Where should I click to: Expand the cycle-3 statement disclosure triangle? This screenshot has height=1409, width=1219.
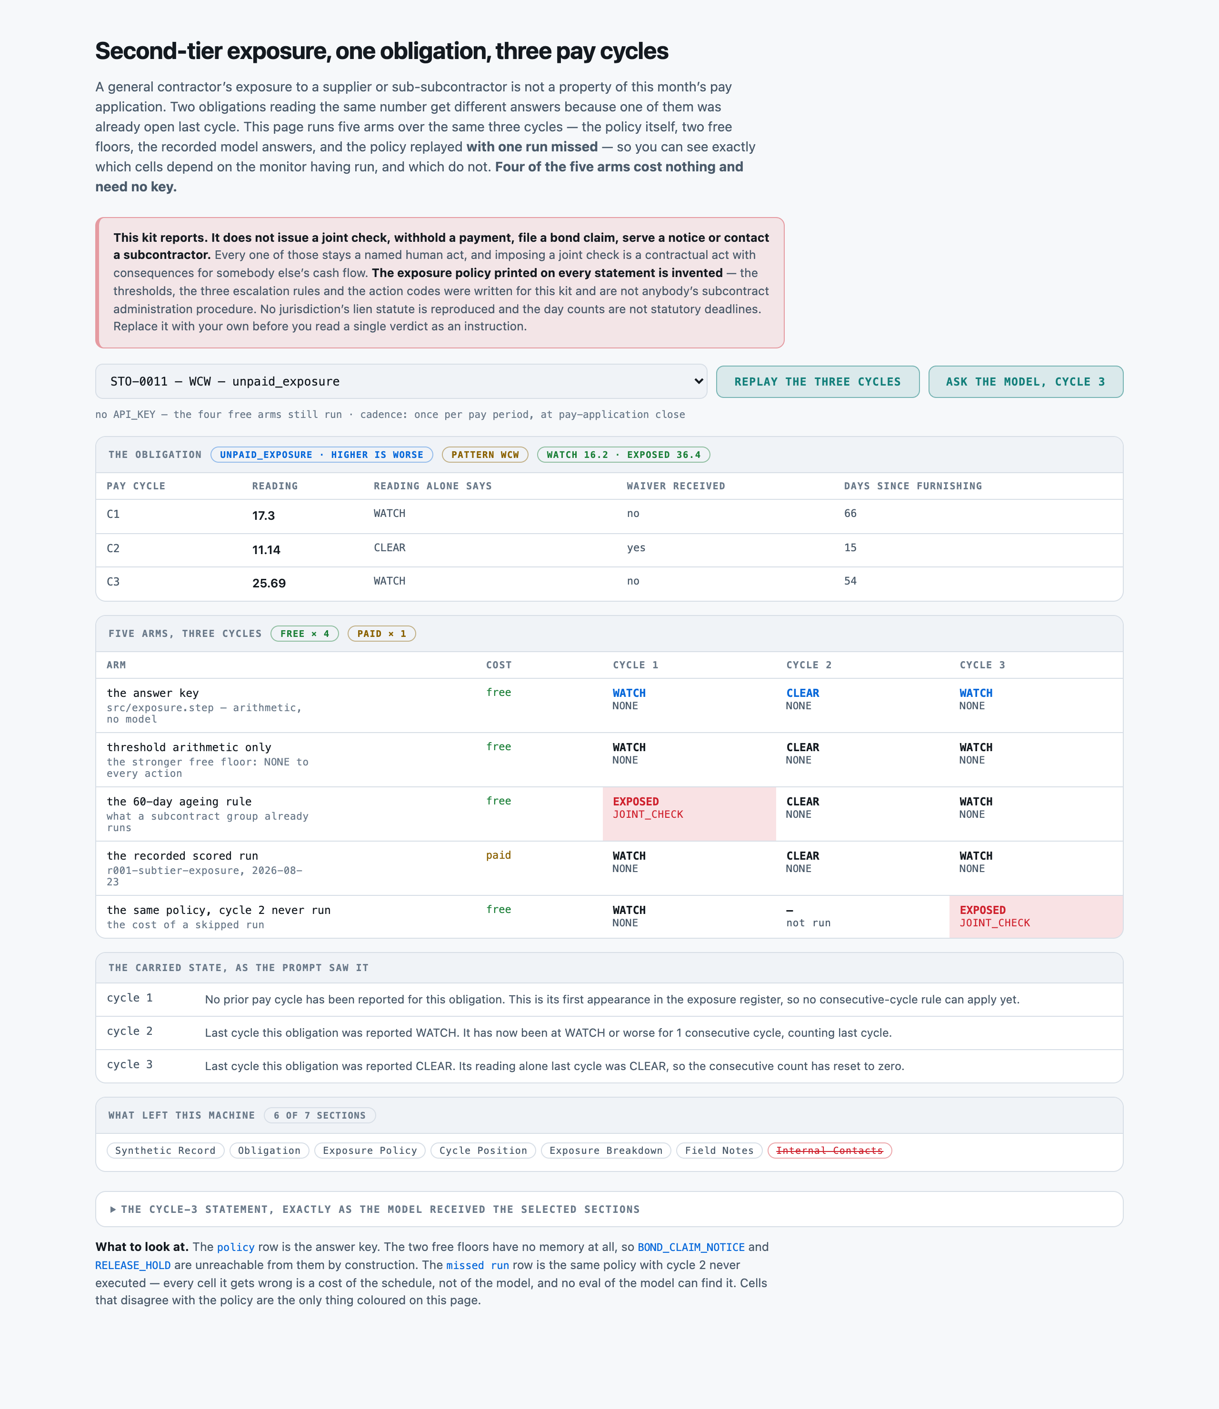tap(113, 1209)
